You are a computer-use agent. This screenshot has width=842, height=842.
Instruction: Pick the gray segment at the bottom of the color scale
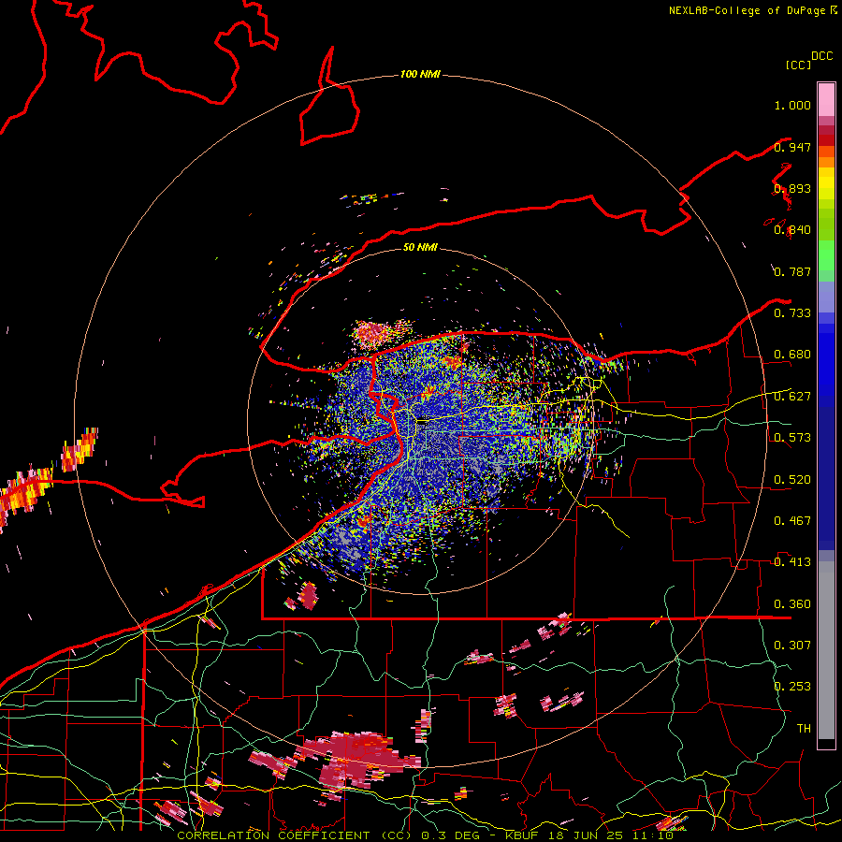coord(826,650)
